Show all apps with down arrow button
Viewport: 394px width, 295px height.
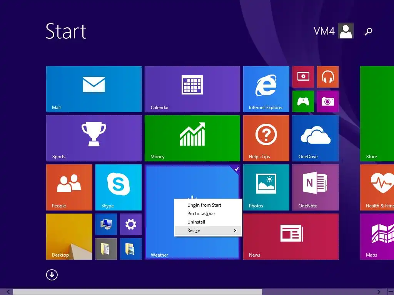pyautogui.click(x=52, y=275)
